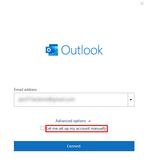
Task: Click the Connect button
Action: [x=74, y=146]
